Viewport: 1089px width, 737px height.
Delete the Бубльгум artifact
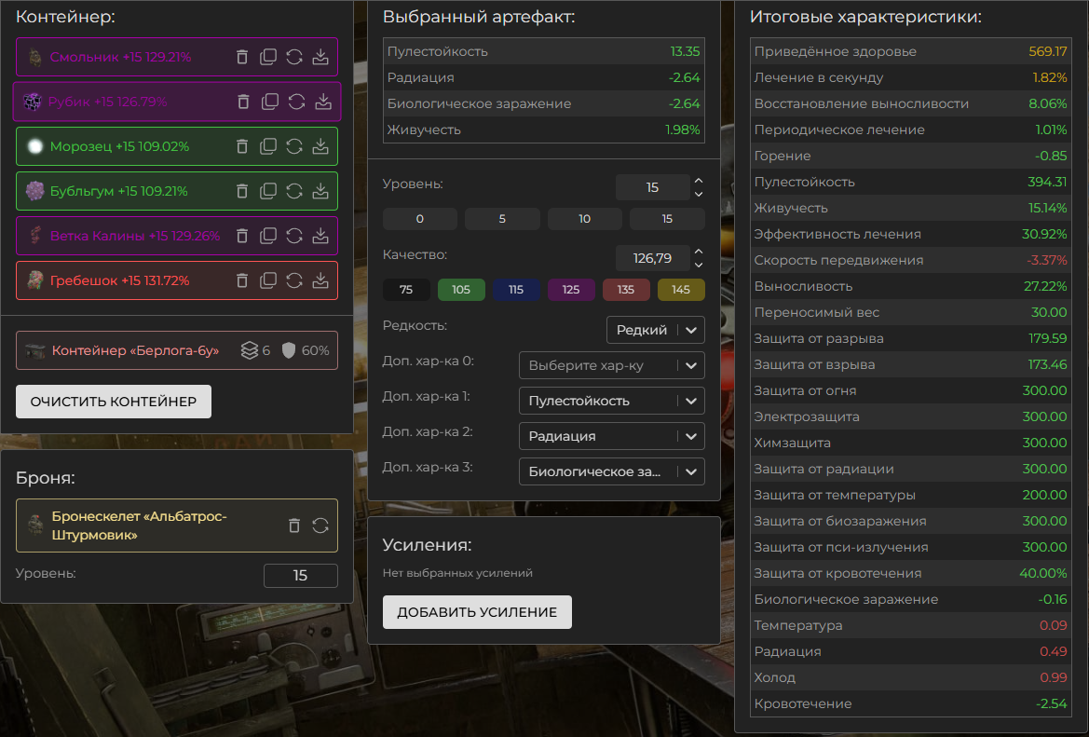tap(241, 191)
